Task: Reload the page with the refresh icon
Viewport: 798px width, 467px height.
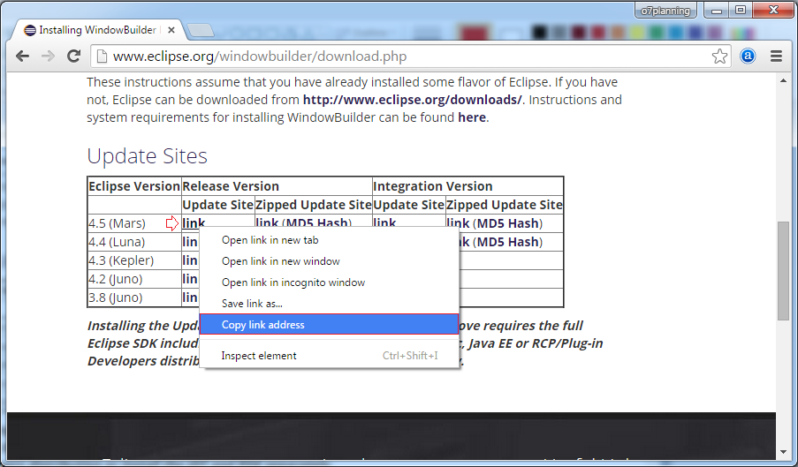Action: tap(74, 56)
